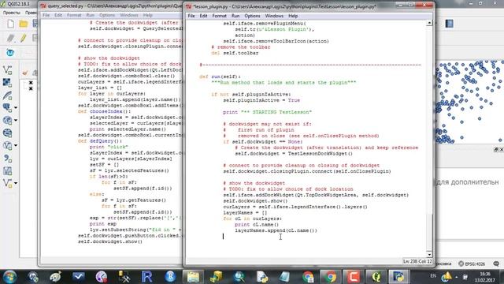Click the Add SpatiaLite Layer feather icon
Image resolution: width=504 pixels, height=284 pixels.
point(7,95)
